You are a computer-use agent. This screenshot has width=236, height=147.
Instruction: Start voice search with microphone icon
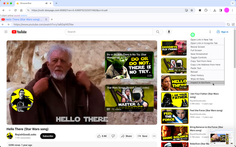click(169, 32)
